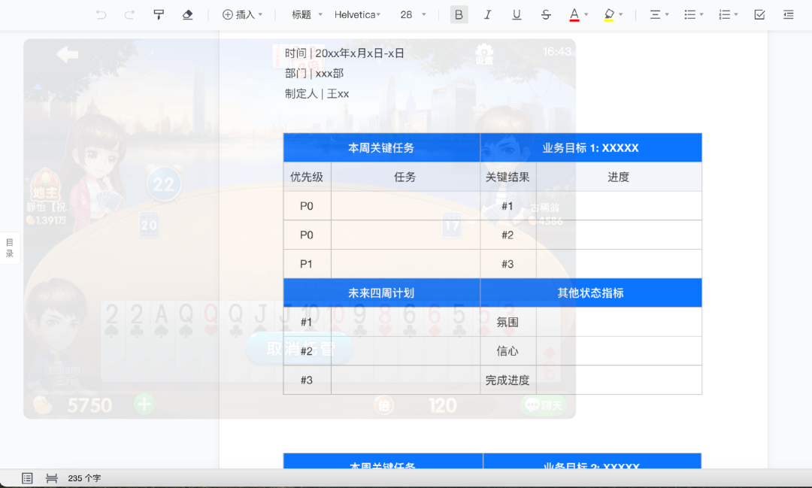Pick the yellow highlight color
The image size is (812, 488).
tap(610, 14)
